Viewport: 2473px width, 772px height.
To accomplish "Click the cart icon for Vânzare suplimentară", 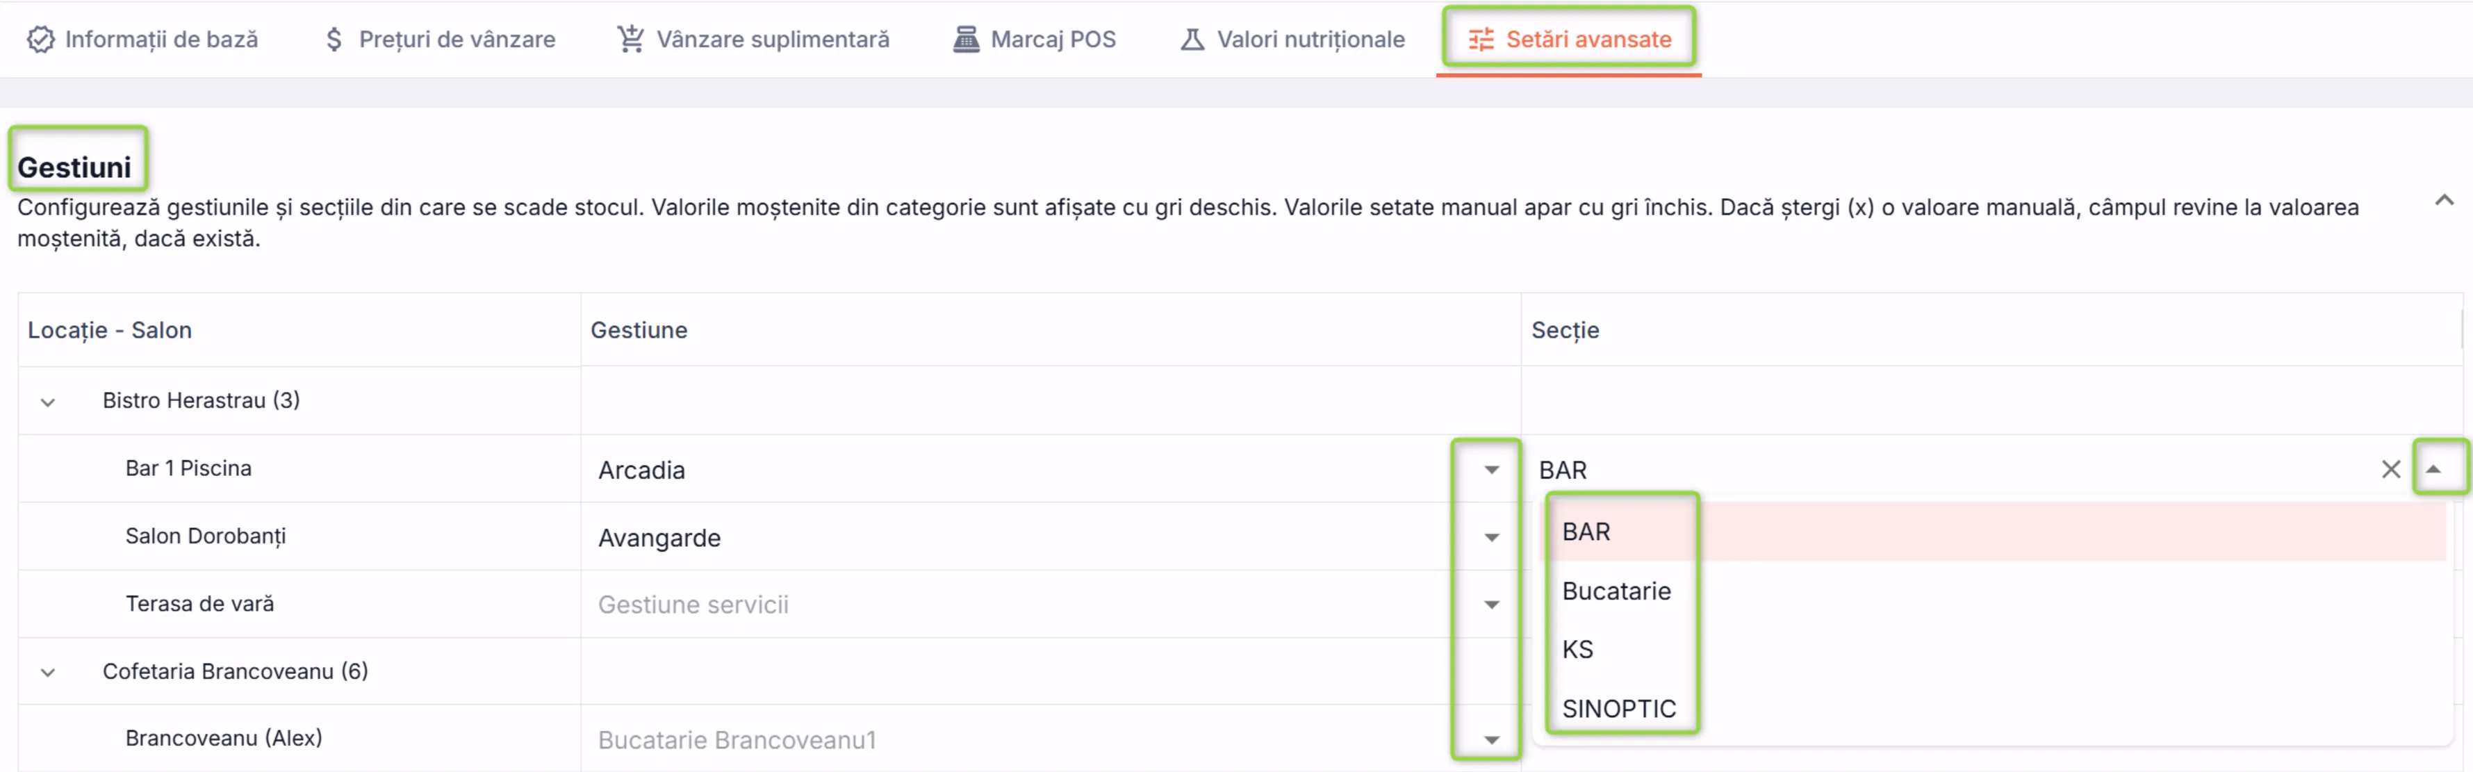I will coord(630,40).
